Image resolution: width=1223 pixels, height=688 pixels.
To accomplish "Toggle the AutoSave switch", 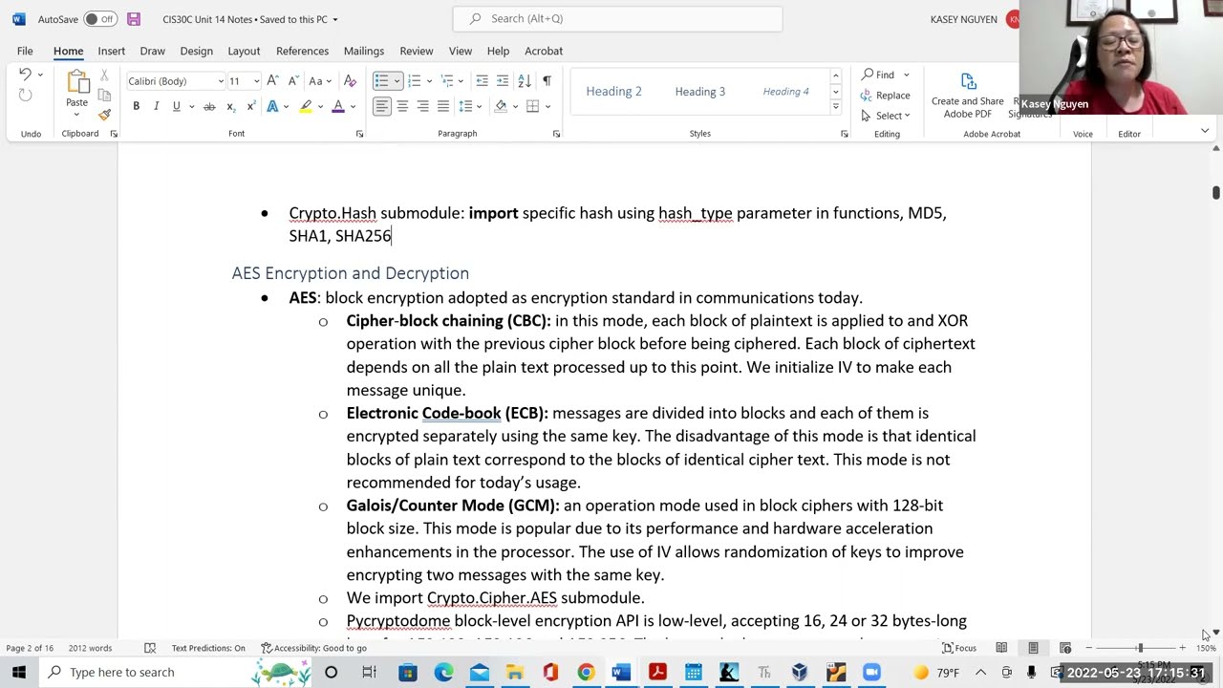I will (99, 19).
